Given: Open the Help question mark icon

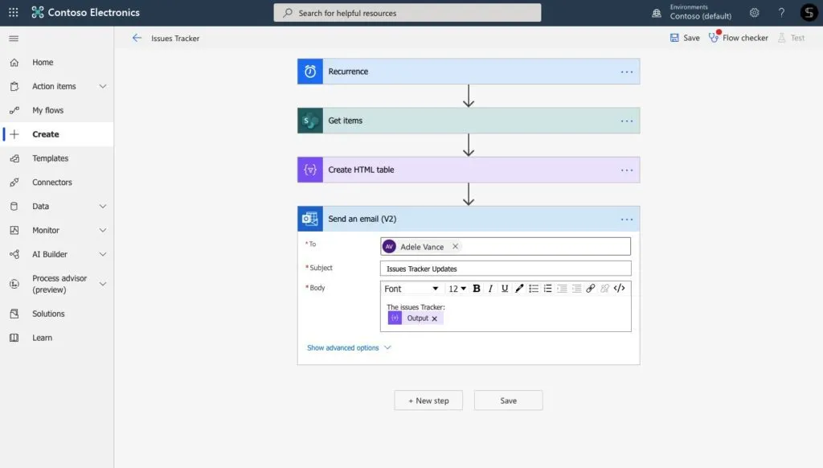Looking at the screenshot, I should (781, 13).
